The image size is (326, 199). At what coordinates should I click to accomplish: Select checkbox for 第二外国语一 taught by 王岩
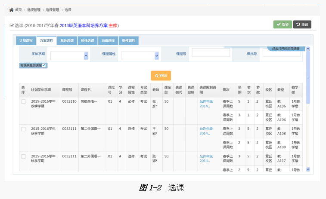point(23,129)
